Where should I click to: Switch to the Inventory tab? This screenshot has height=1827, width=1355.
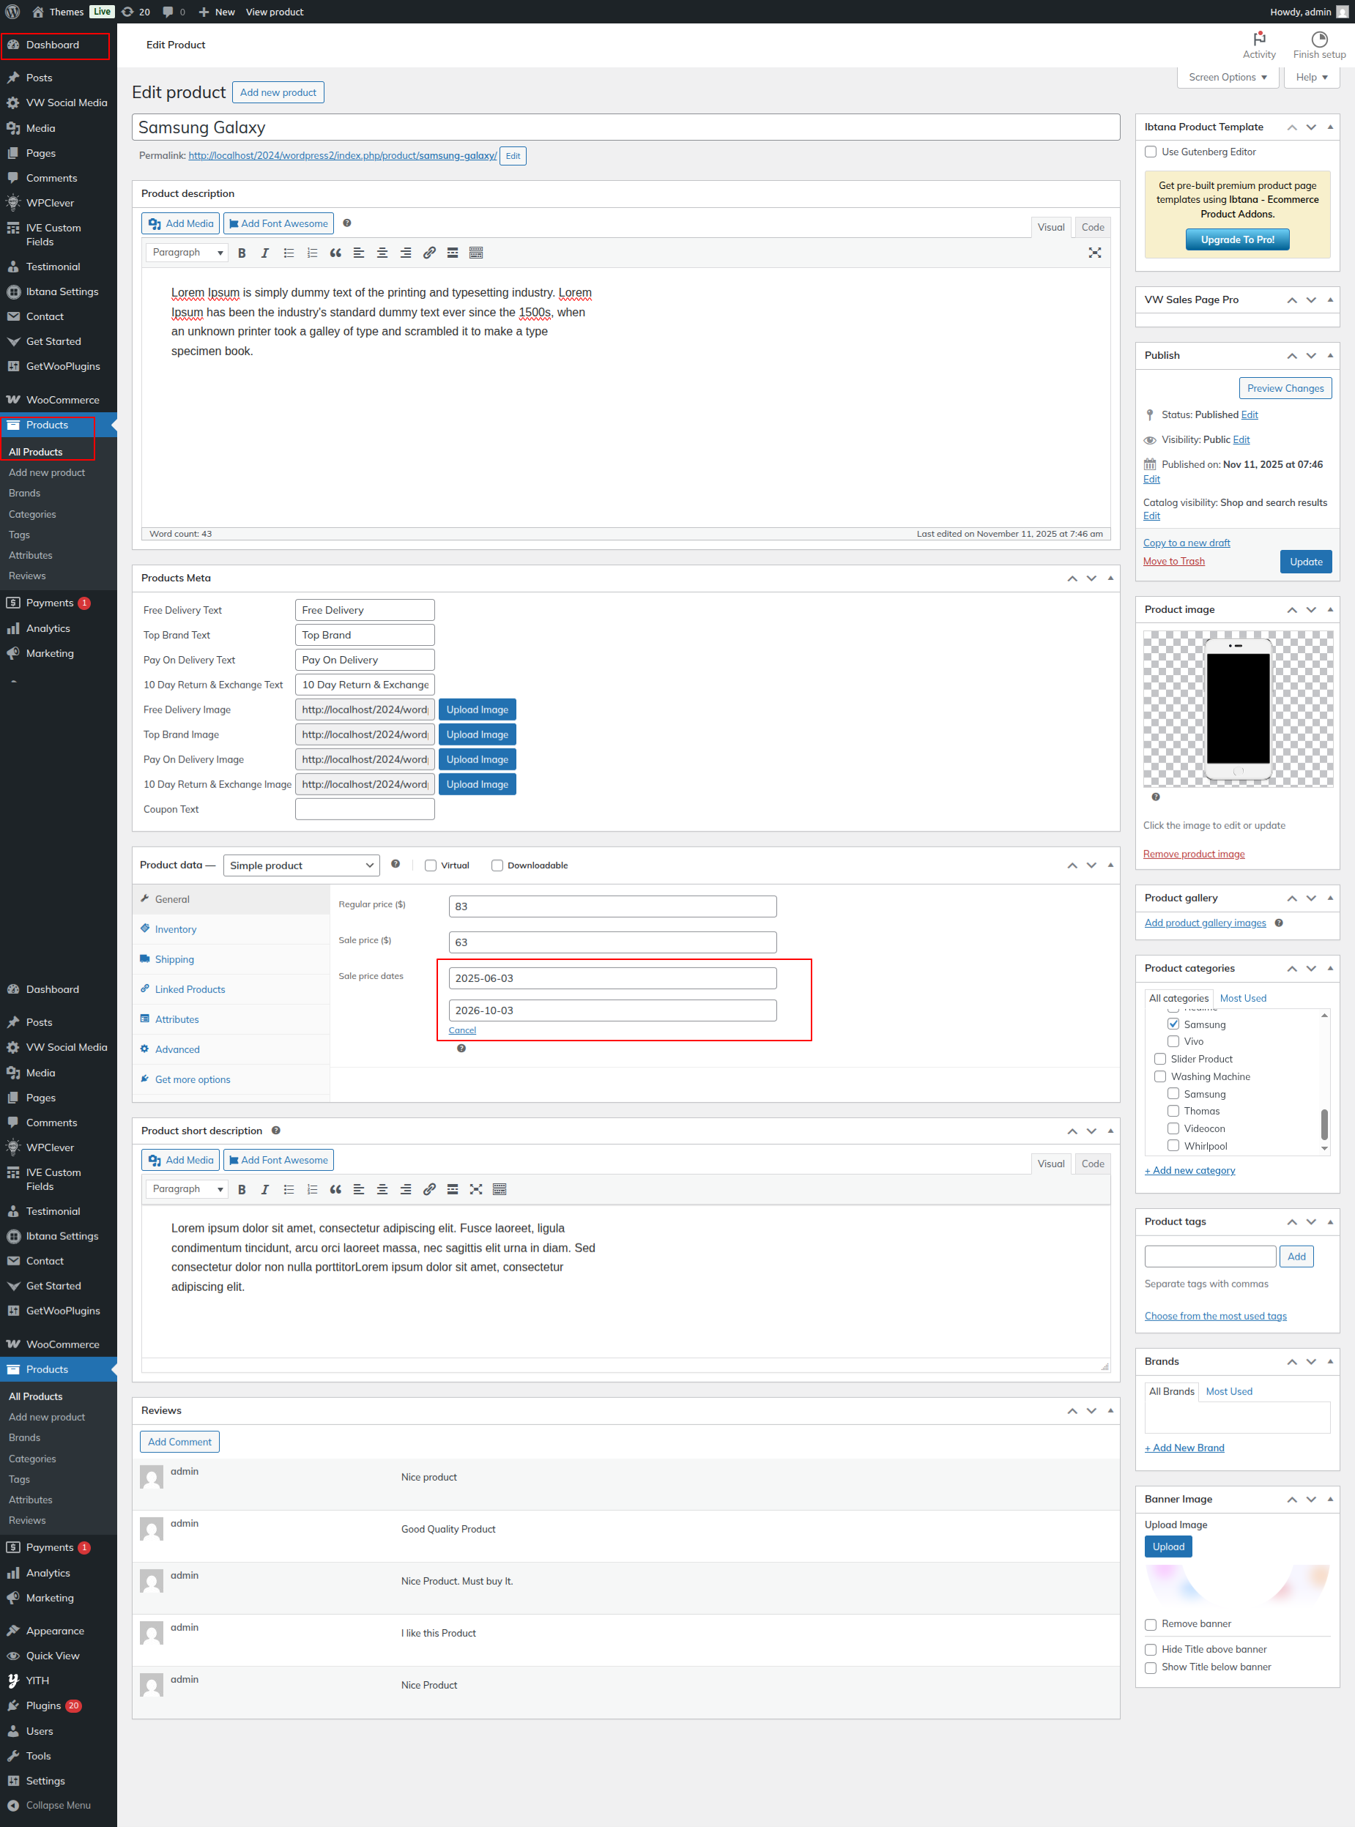pos(176,929)
